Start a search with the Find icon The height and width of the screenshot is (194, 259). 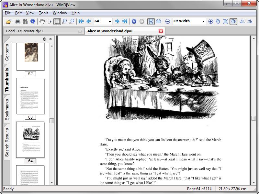[x=25, y=21]
